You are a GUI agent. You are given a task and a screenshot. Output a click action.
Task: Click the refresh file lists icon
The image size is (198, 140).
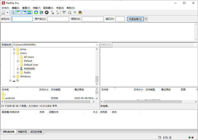pos(36,12)
